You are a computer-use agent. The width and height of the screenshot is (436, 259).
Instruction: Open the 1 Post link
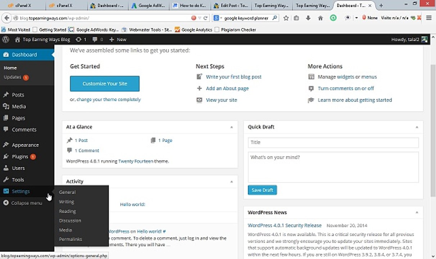[81, 141]
